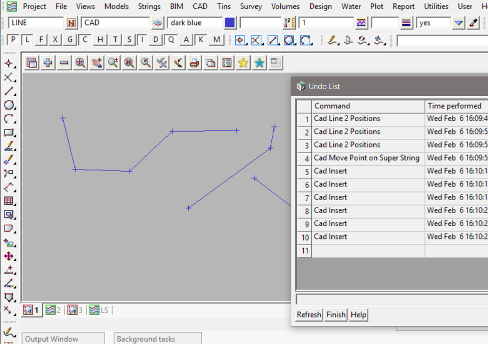Toggle the H snap button
The height and width of the screenshot is (344, 488).
100,40
